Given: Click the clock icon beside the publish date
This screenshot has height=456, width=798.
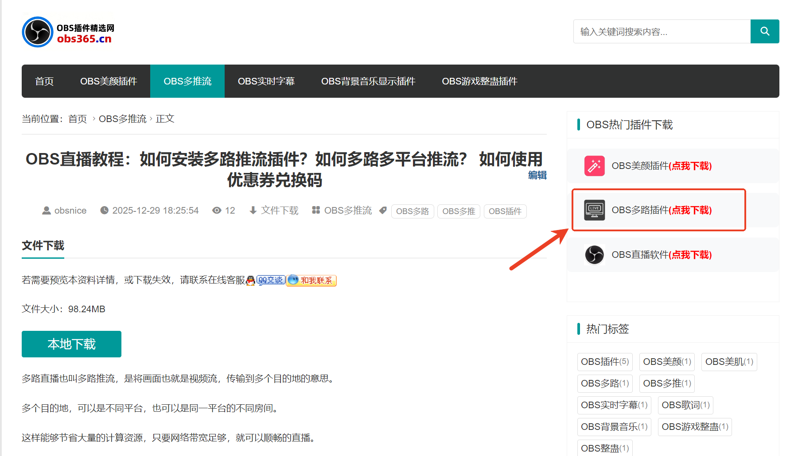Looking at the screenshot, I should pos(104,210).
